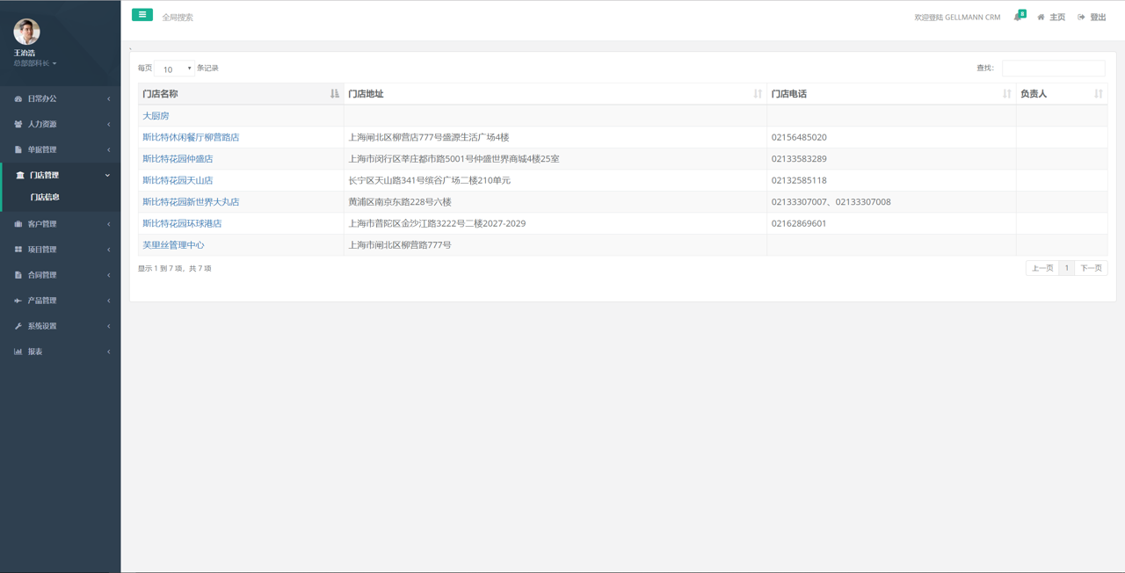Open 斯比特花园仲盛店 store link
Viewport: 1125px width, 573px height.
pyautogui.click(x=178, y=159)
